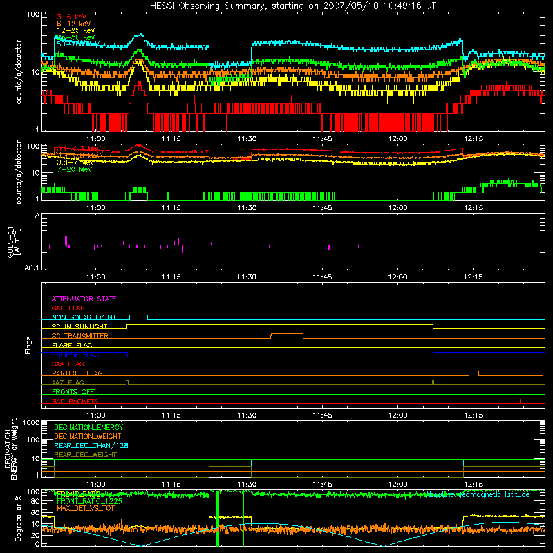Click the FRONT_RATIO_1225 legend label

pos(89,501)
